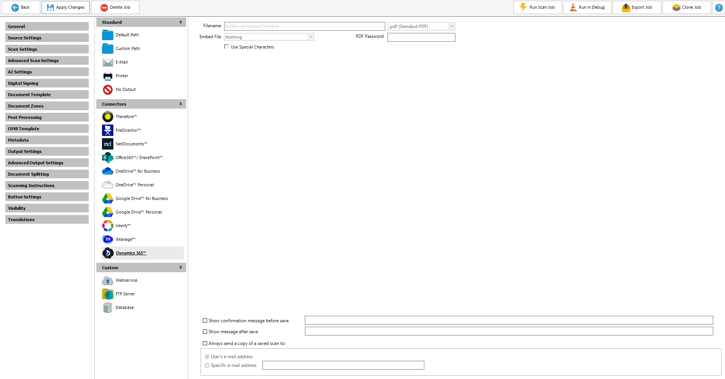This screenshot has width=725, height=379.
Task: Click into the PDF Password field
Action: [421, 37]
